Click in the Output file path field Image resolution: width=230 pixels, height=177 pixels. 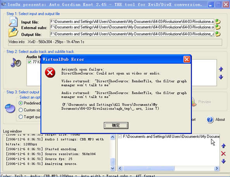pyautogui.click(x=132, y=34)
